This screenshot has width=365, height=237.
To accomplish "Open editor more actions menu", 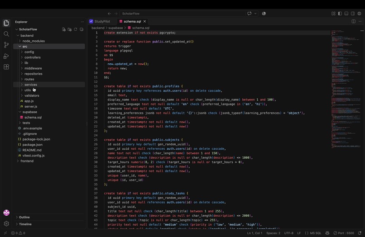I will point(360,21).
